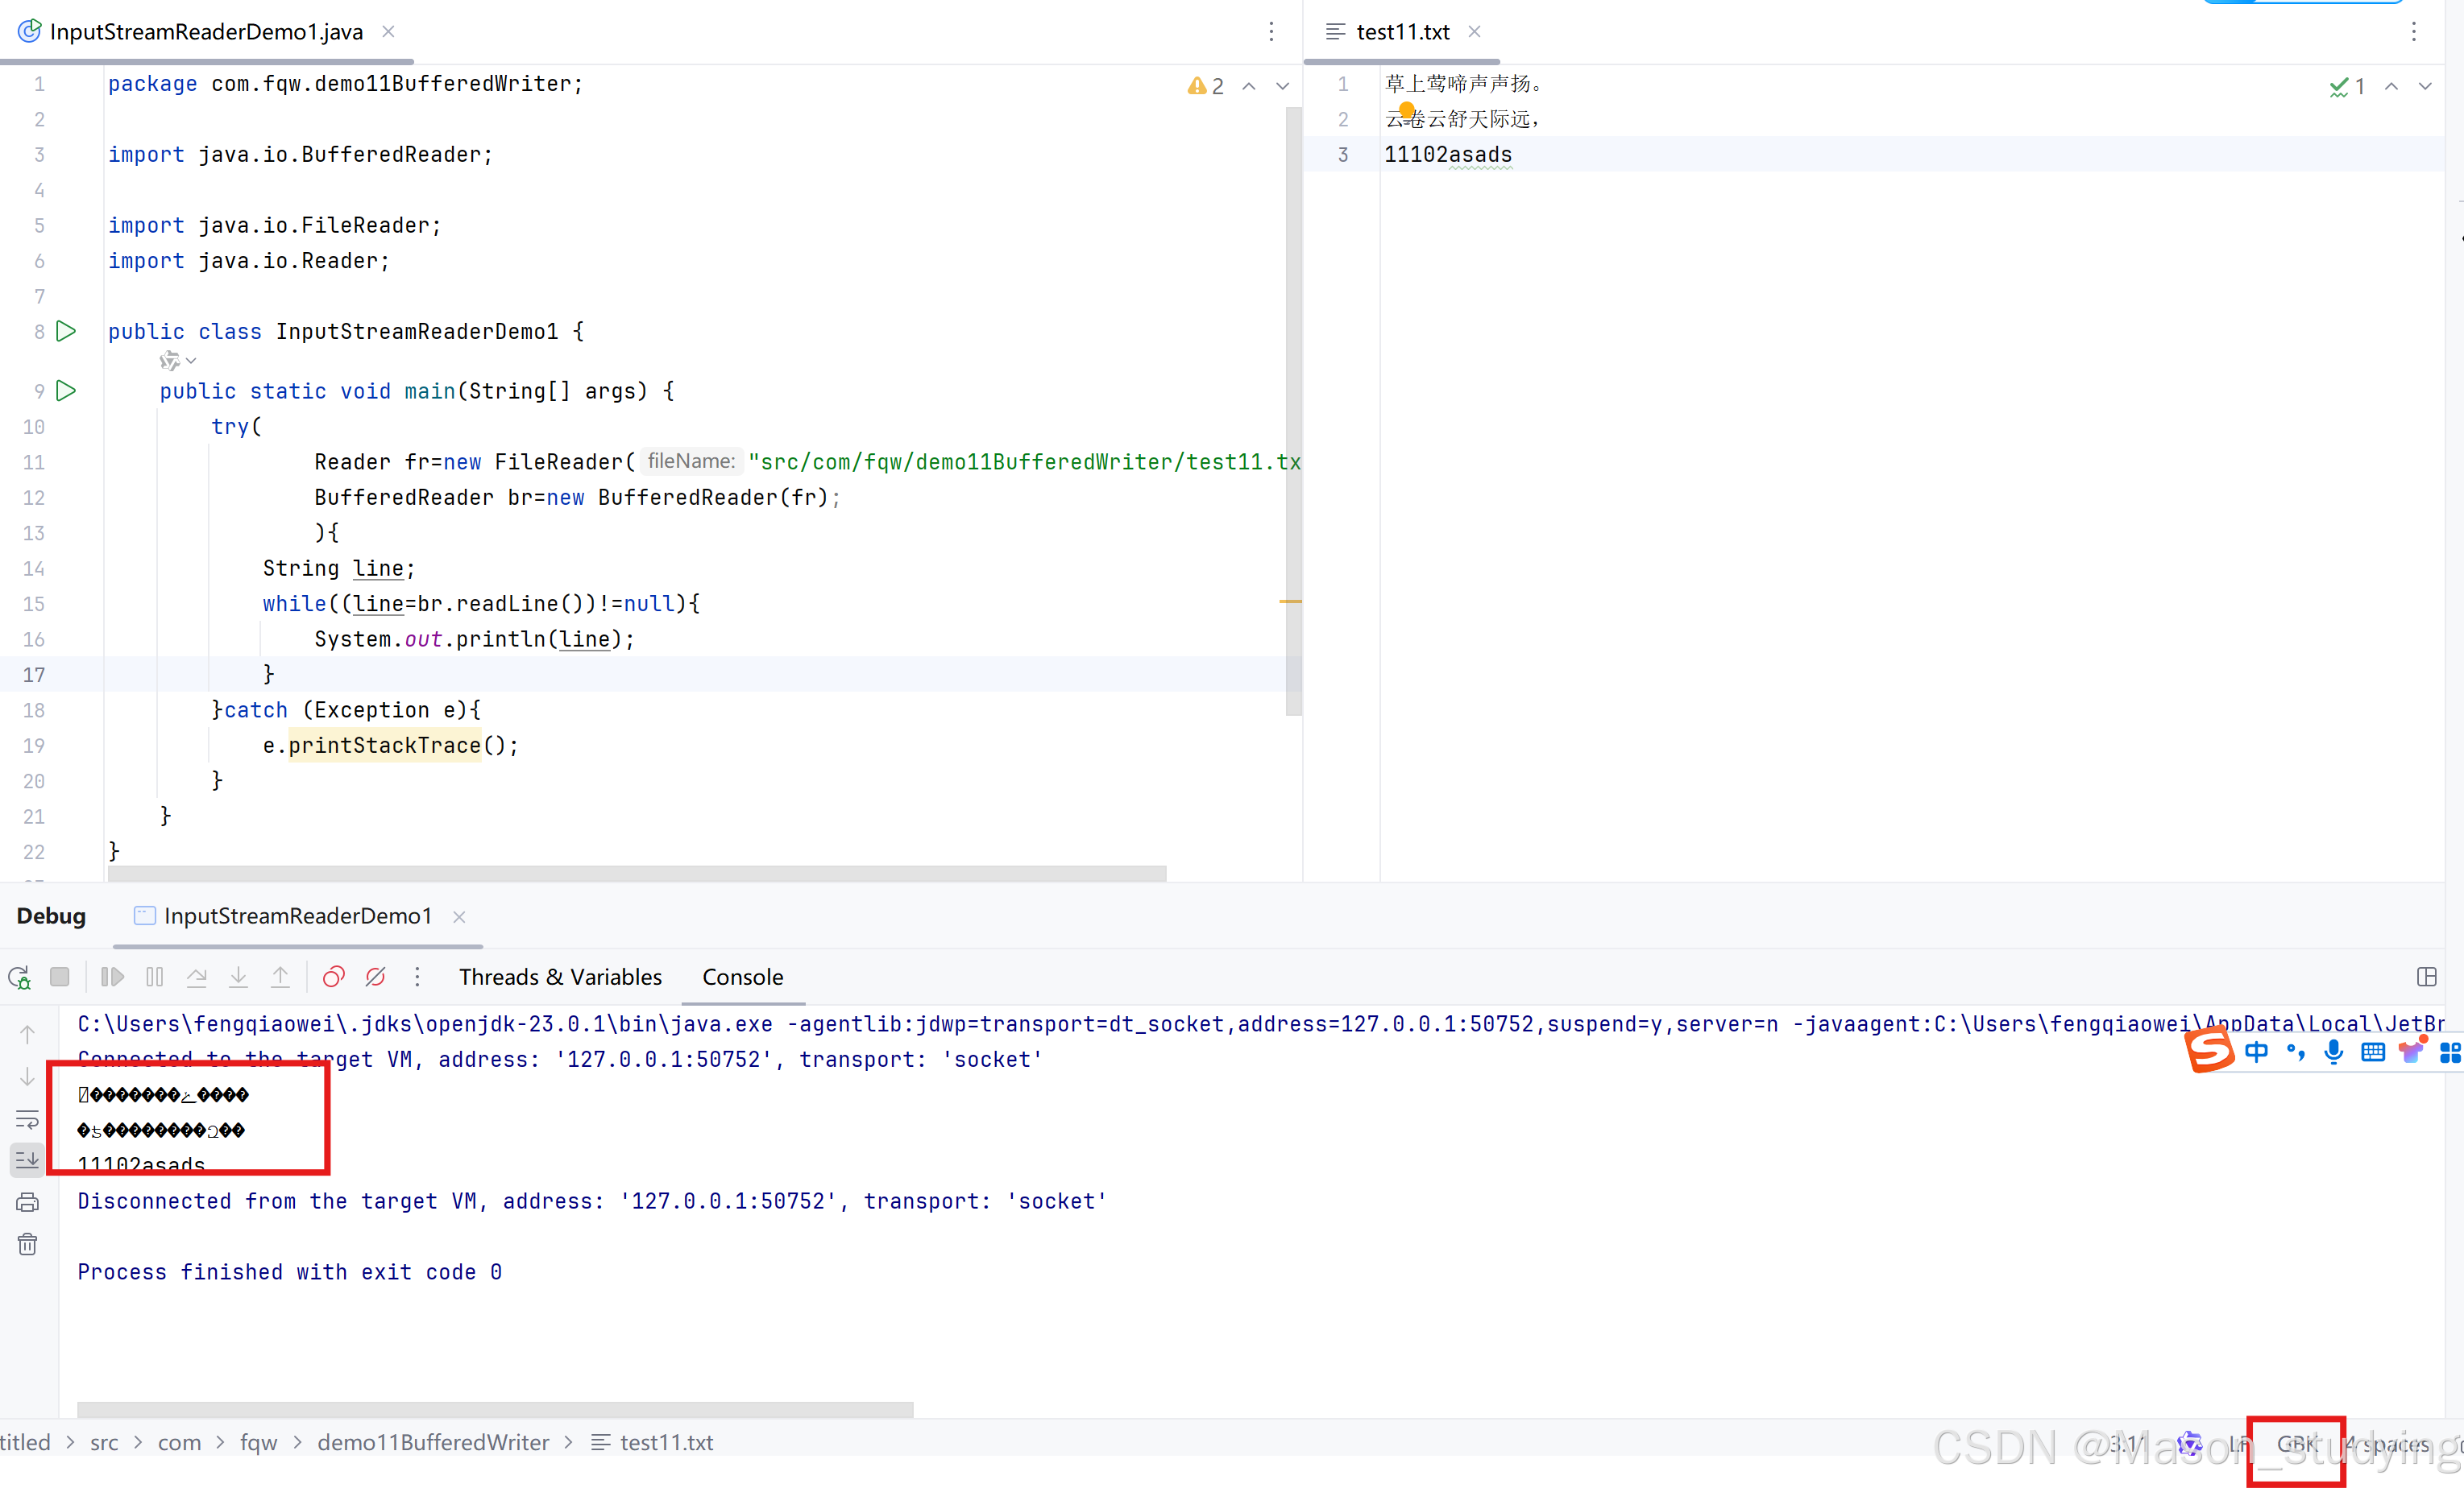Toggle soft-wrap in console
Image resolution: width=2464 pixels, height=1488 pixels.
click(27, 1119)
